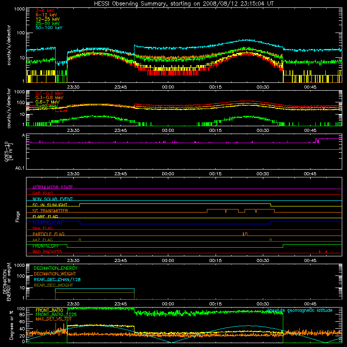
Task: Select the ECLIPSE_FLAG label
Action: pyautogui.click(x=47, y=223)
